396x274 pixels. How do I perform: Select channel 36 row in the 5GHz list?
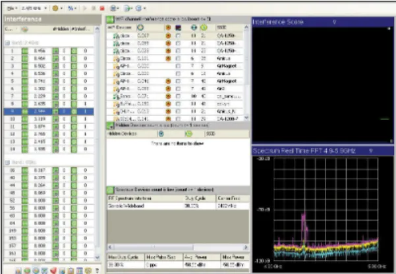(x=49, y=170)
